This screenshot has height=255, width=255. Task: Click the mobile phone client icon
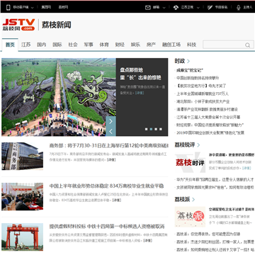click(8, 7)
